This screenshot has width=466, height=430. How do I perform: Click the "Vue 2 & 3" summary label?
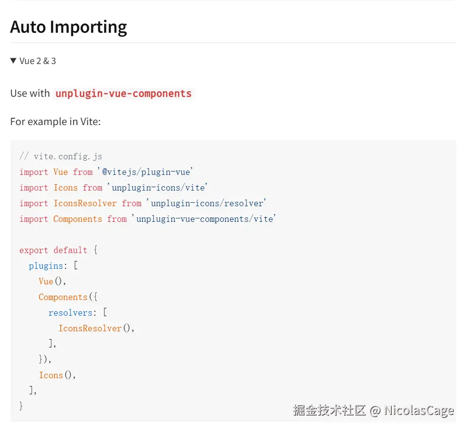click(38, 61)
